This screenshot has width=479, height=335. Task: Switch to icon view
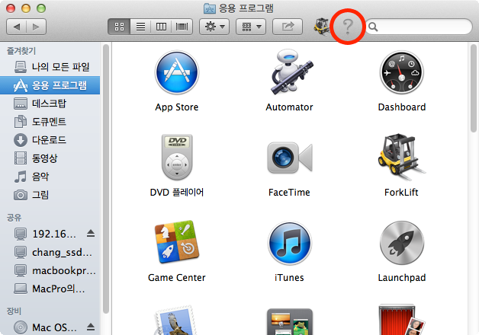(x=119, y=27)
